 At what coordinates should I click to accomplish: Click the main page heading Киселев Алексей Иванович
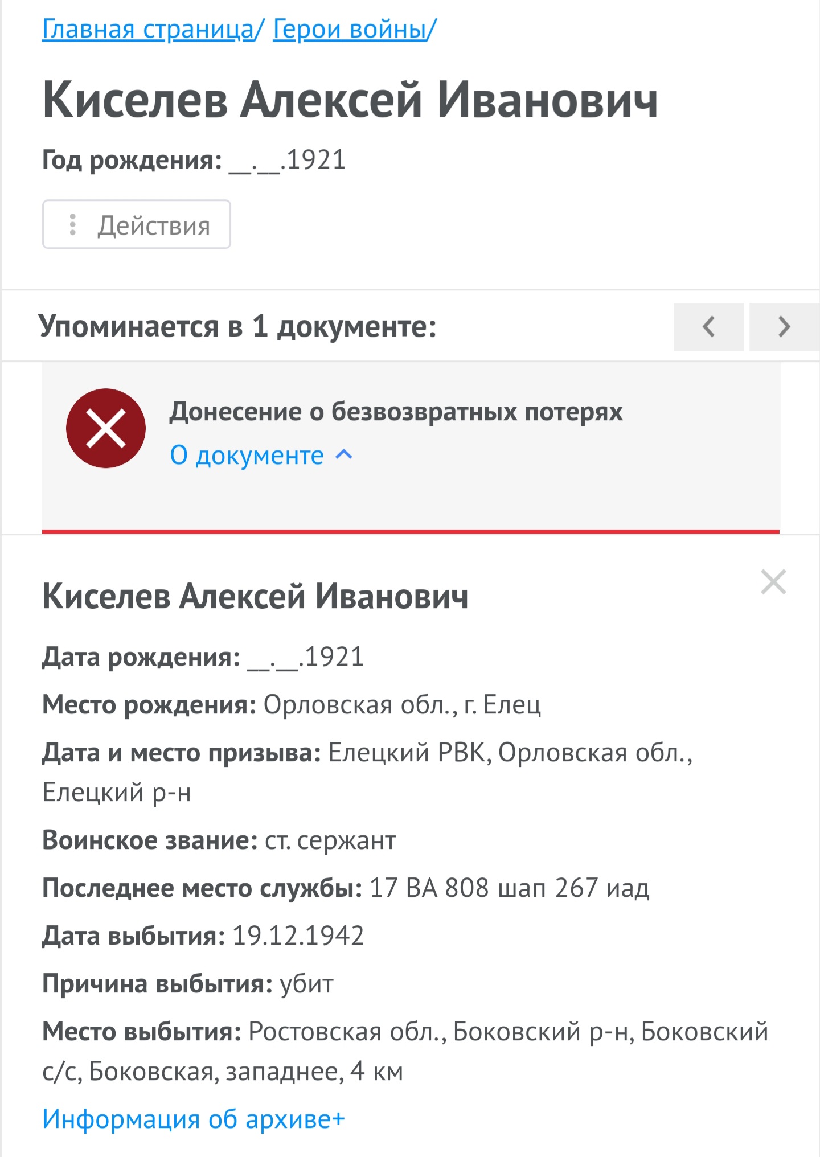click(x=350, y=100)
